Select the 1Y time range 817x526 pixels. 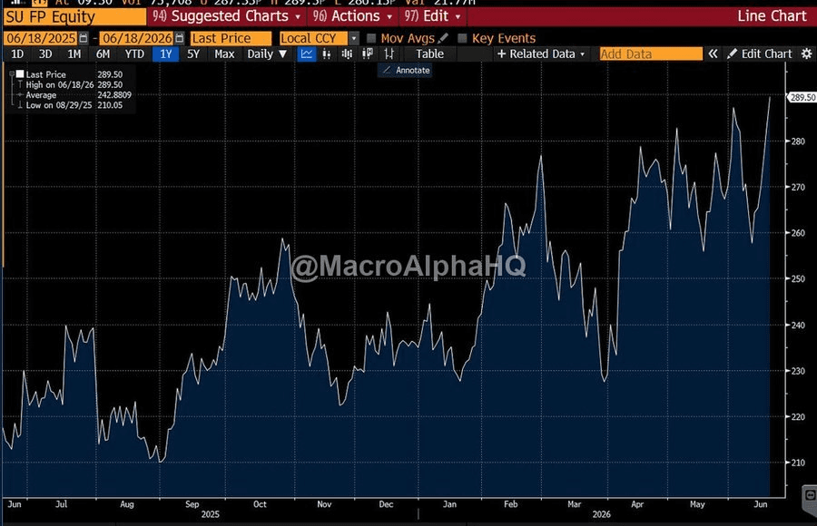point(166,54)
